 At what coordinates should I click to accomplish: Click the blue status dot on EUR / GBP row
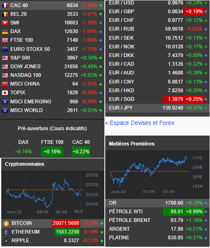point(206,12)
